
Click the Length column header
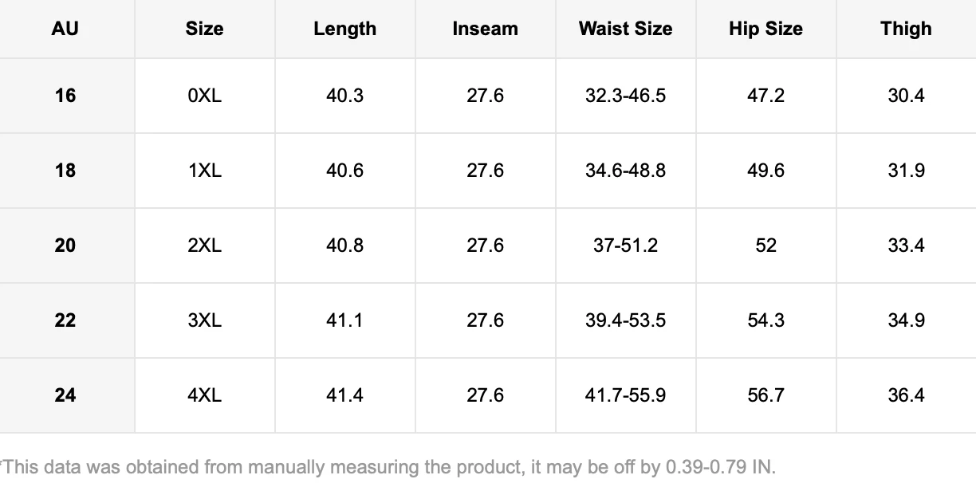345,29
